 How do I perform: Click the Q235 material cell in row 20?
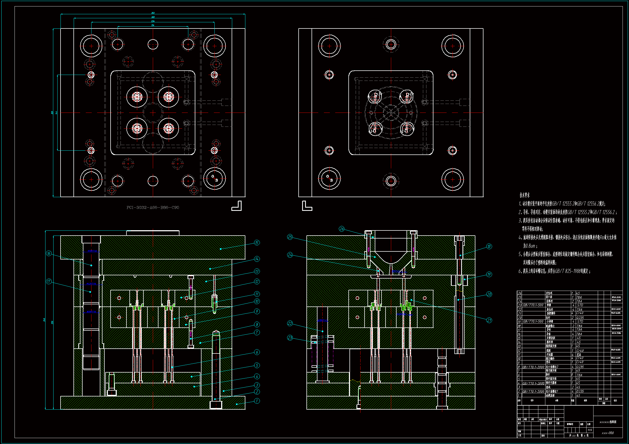point(580,317)
